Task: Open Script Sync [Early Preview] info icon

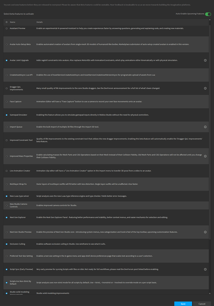Action: point(205,269)
